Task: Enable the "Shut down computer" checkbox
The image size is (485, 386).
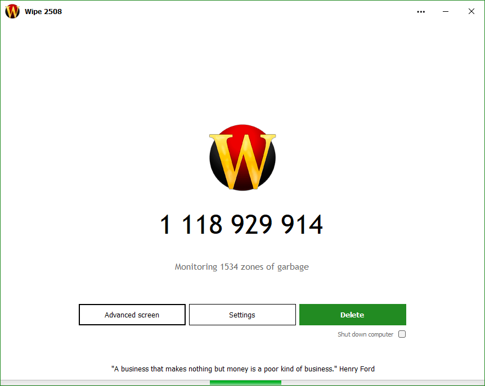Action: pos(402,334)
